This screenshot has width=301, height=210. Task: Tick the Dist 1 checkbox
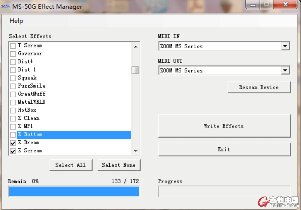click(x=13, y=70)
